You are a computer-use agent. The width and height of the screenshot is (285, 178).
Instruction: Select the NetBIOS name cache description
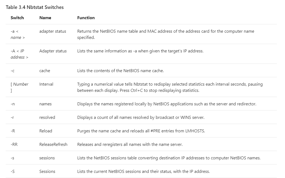point(120,71)
